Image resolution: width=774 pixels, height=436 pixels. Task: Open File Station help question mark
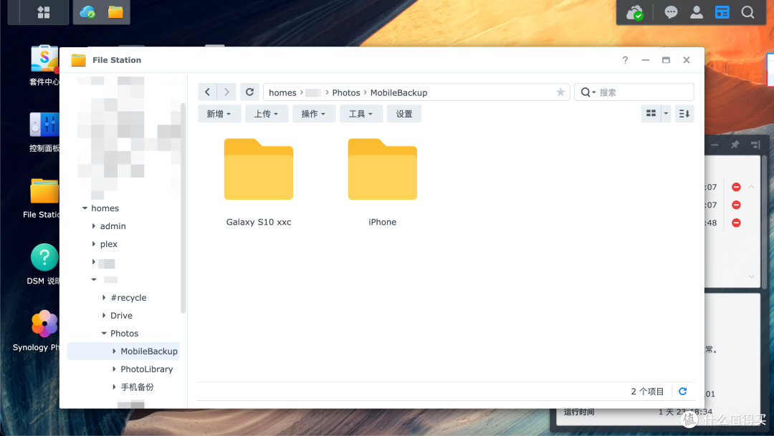click(x=625, y=59)
